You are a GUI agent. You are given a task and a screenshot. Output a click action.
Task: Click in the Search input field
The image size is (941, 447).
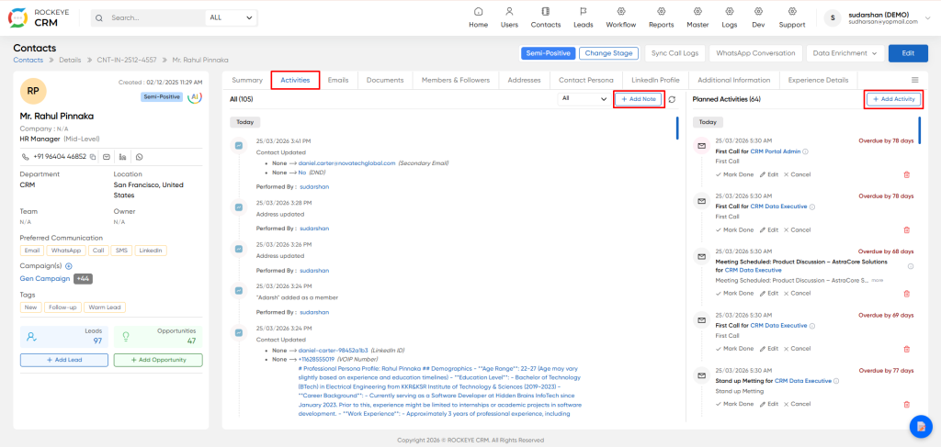point(156,18)
